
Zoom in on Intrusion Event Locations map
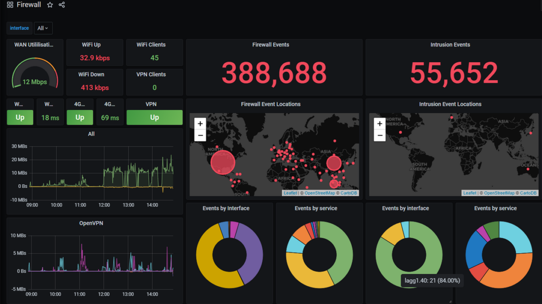[x=379, y=123]
